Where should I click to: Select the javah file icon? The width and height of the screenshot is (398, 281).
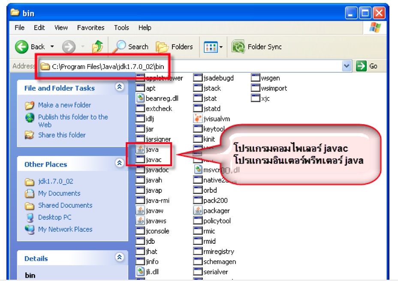(140, 180)
